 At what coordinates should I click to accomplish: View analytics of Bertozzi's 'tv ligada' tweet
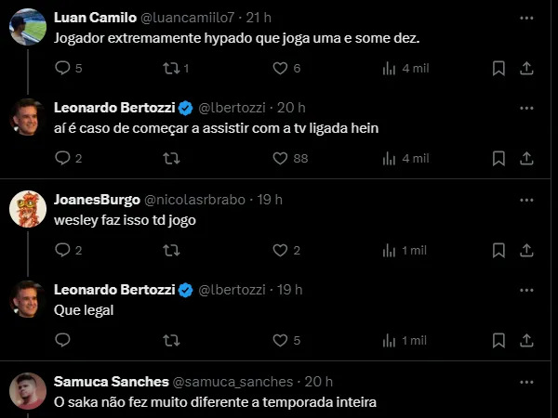(390, 159)
